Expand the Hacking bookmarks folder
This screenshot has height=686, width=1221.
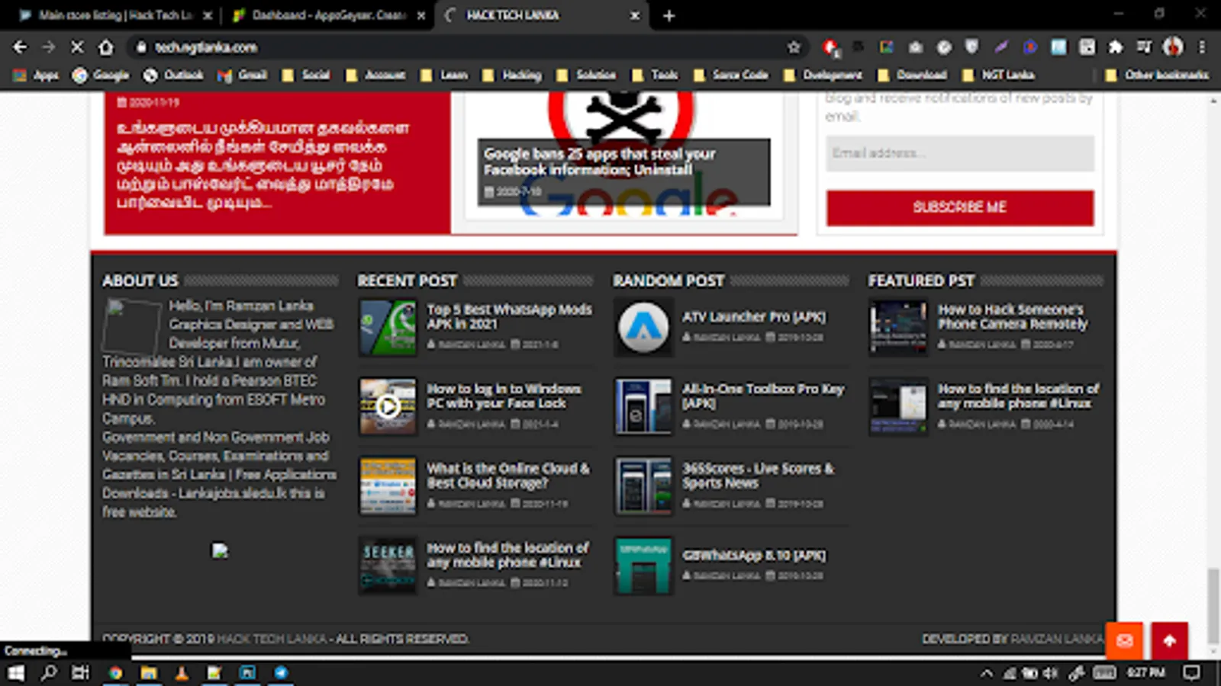click(511, 75)
